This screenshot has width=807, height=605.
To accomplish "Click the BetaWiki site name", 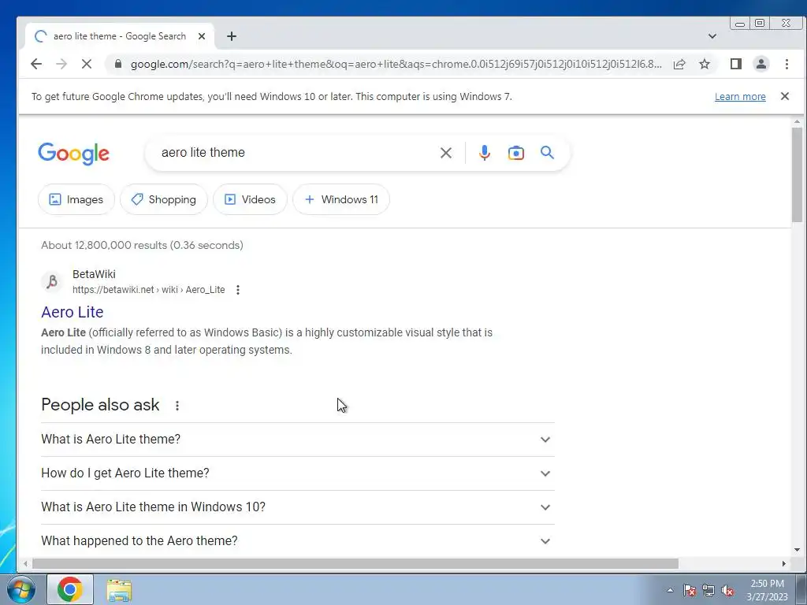I will tap(94, 274).
